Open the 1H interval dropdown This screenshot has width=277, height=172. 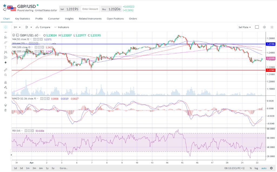[x=17, y=27]
